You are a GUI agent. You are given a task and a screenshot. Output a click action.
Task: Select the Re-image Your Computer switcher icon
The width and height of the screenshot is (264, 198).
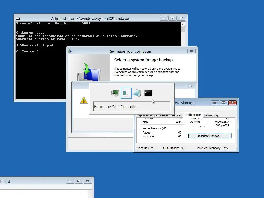126,93
